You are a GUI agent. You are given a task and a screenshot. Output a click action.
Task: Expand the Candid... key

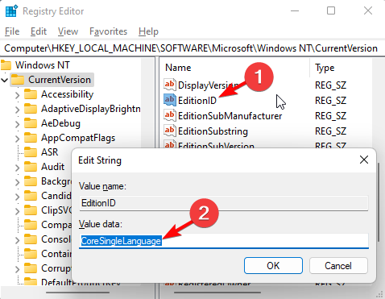click(x=17, y=197)
